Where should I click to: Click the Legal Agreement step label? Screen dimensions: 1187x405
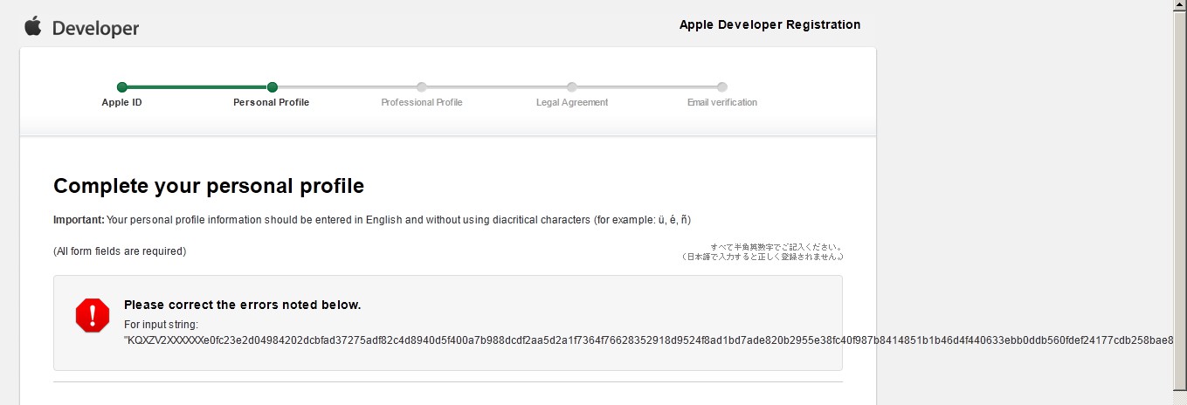572,102
